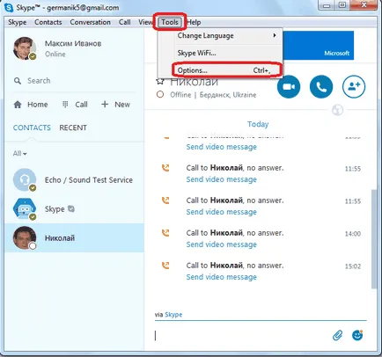Click the 15:02 timestamp
The image size is (382, 357).
click(353, 266)
